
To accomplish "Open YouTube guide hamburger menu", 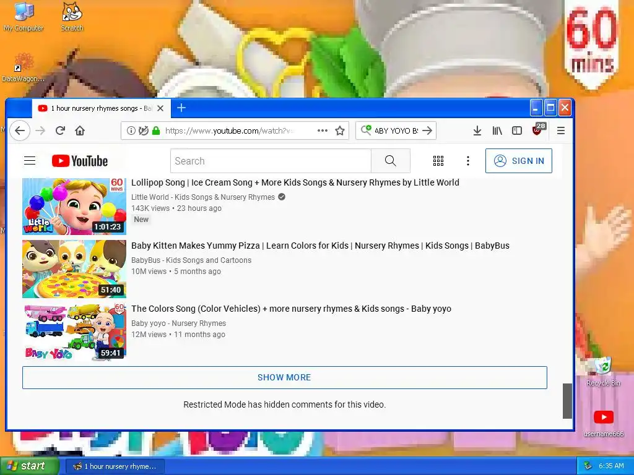I will point(30,161).
